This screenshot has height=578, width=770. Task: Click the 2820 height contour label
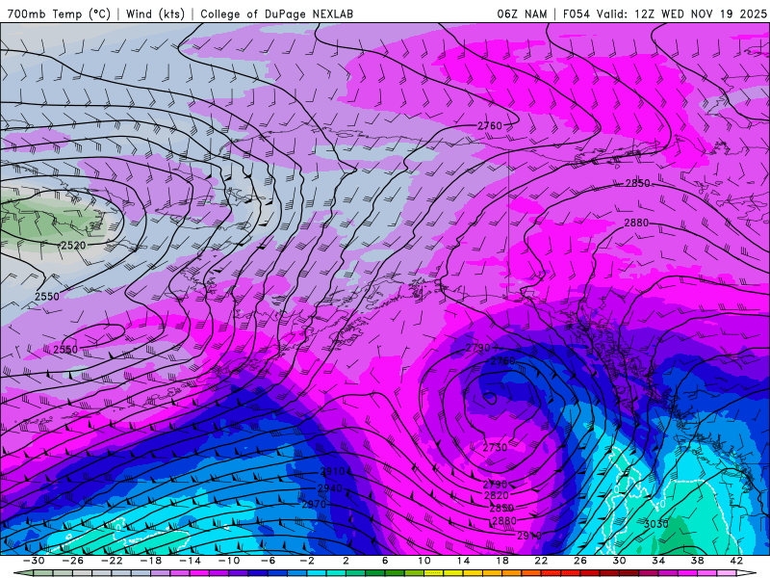[497, 495]
